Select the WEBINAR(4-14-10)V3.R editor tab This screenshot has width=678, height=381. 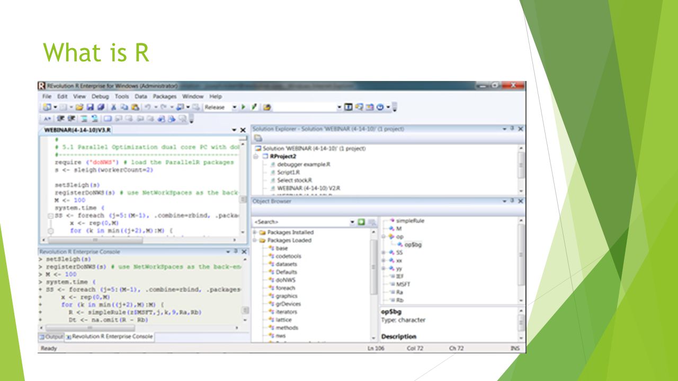(77, 130)
